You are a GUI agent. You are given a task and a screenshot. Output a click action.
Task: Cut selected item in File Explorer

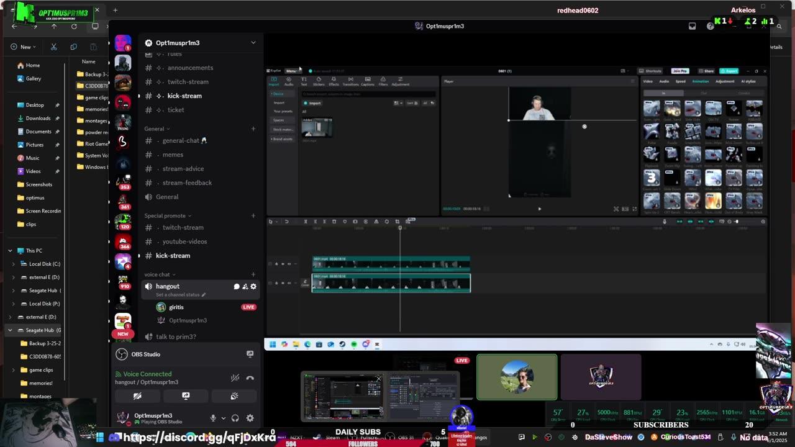click(x=53, y=47)
